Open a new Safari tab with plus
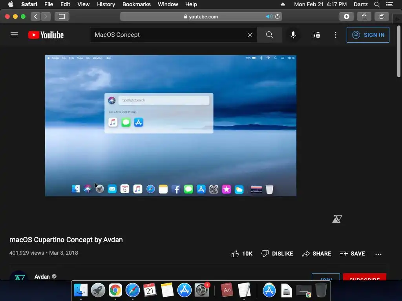This screenshot has height=301, width=402. click(x=397, y=19)
